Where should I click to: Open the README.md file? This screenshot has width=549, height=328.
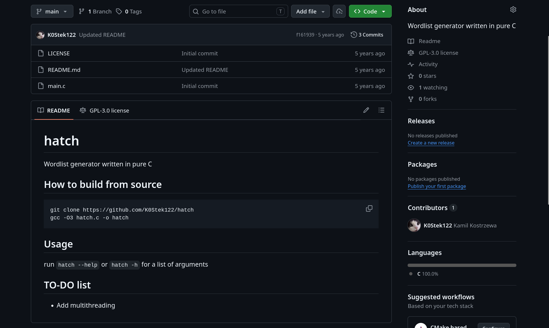pyautogui.click(x=64, y=70)
